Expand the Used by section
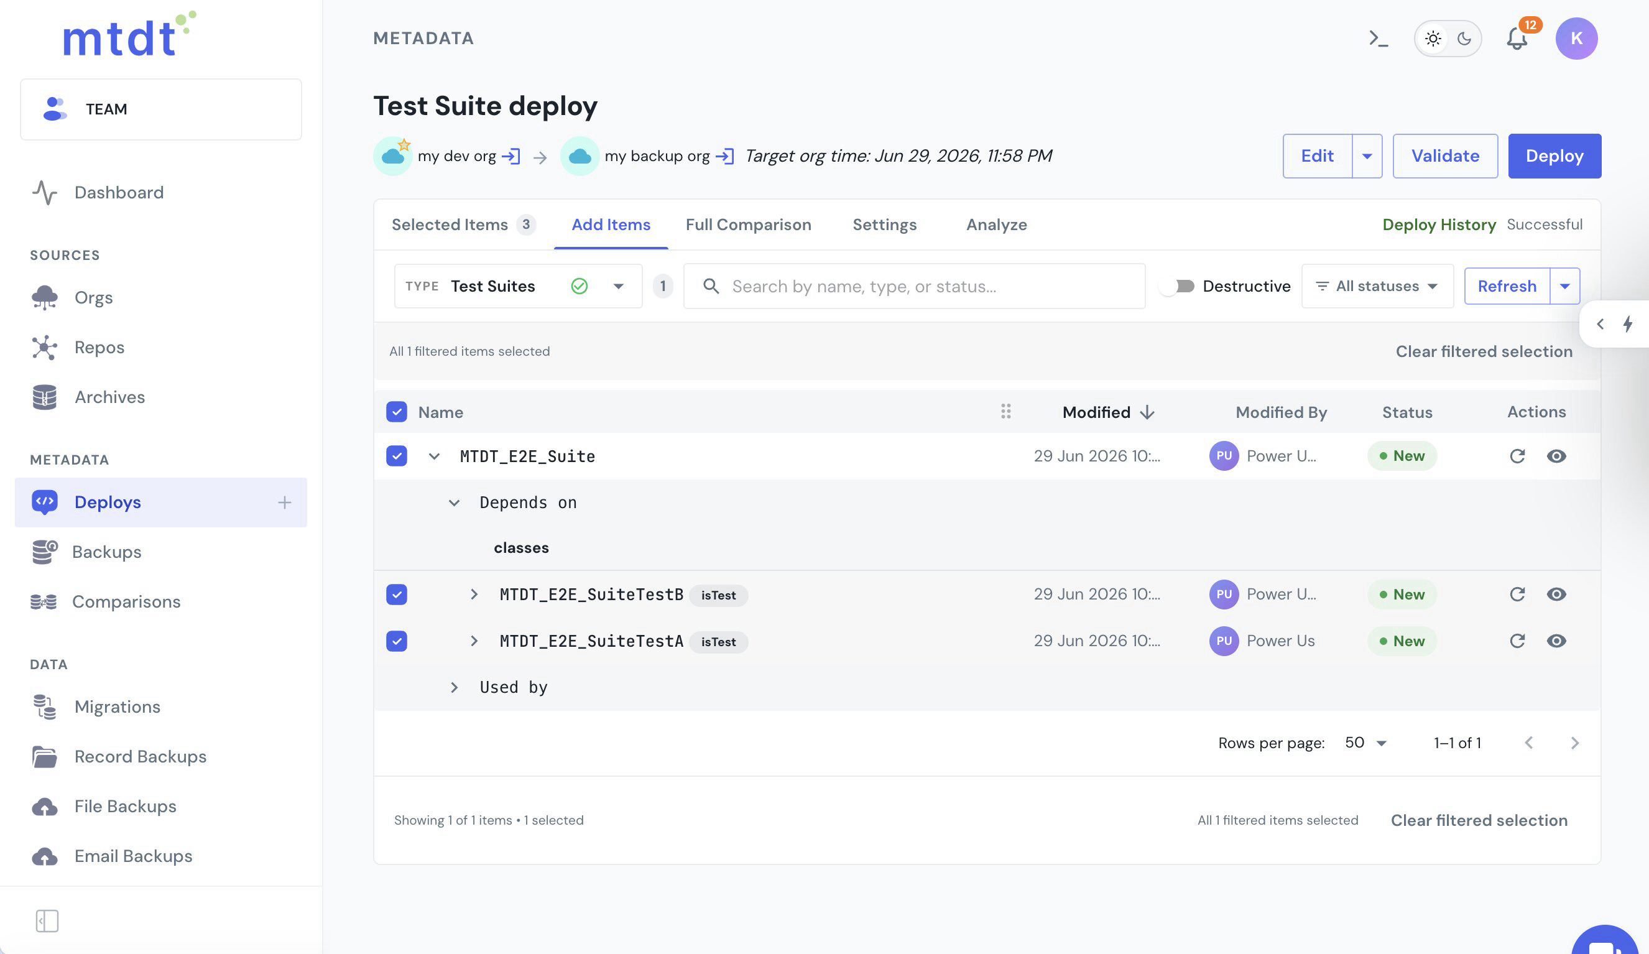Viewport: 1649px width, 954px height. pos(453,687)
